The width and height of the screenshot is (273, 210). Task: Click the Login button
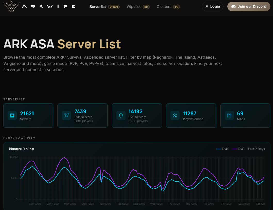click(212, 6)
